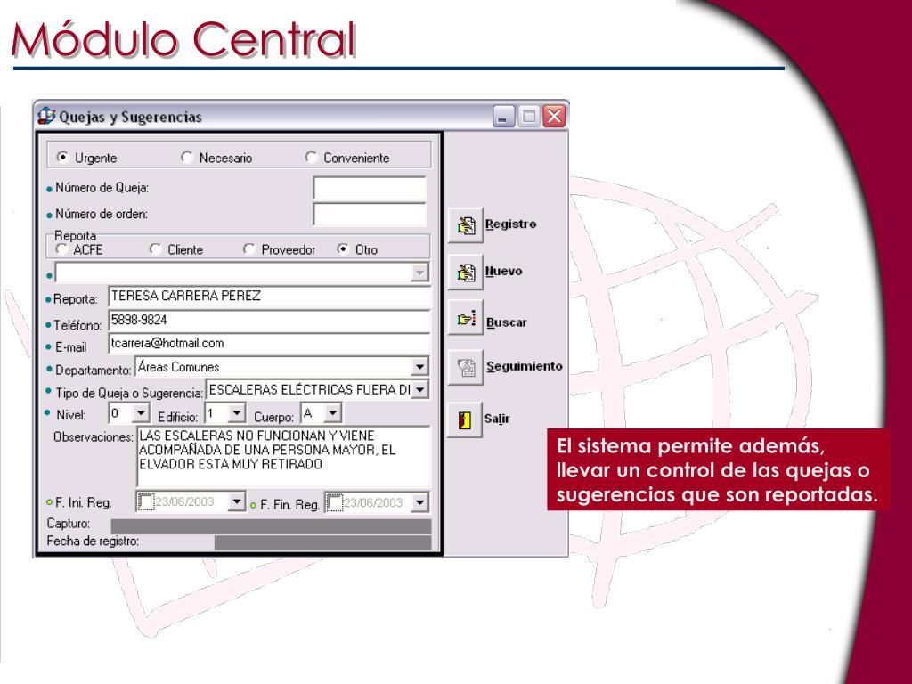Open the blank combo box under Reporta group
The image size is (912, 684).
pyautogui.click(x=419, y=273)
